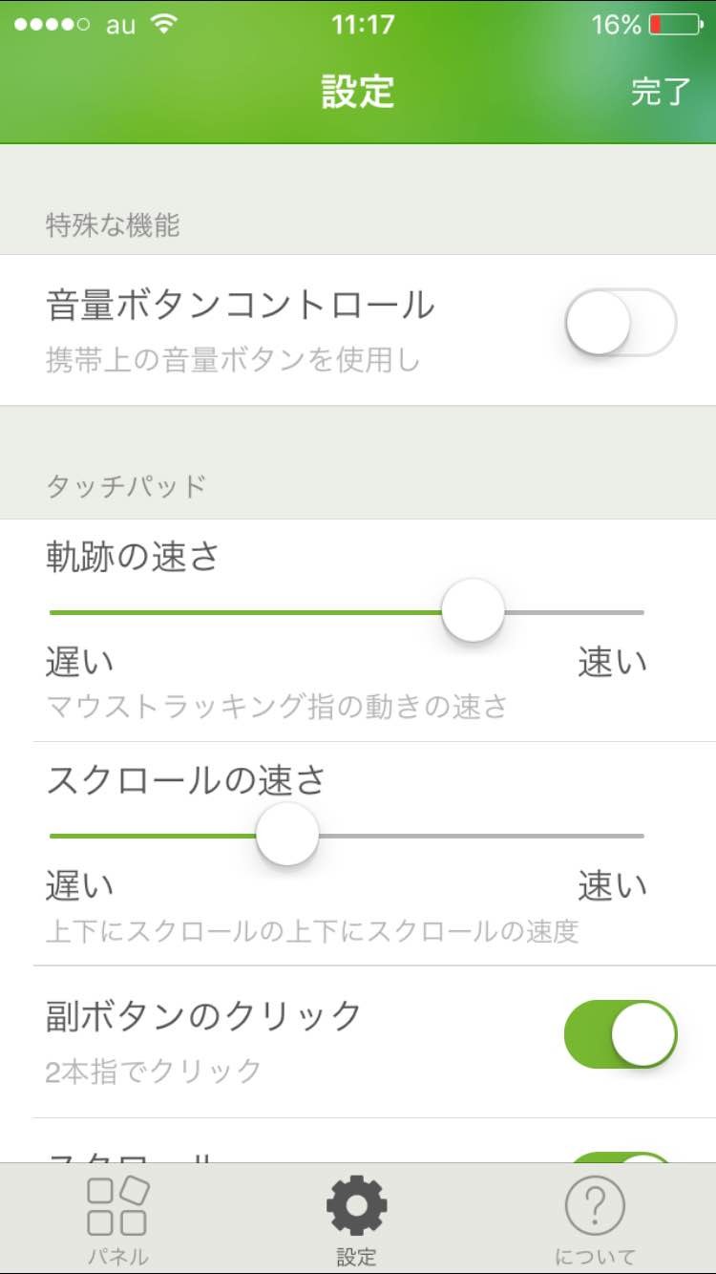The image size is (716, 1274).
Task: Tap the 副ボタンのクリック row title
Action: point(203,1016)
